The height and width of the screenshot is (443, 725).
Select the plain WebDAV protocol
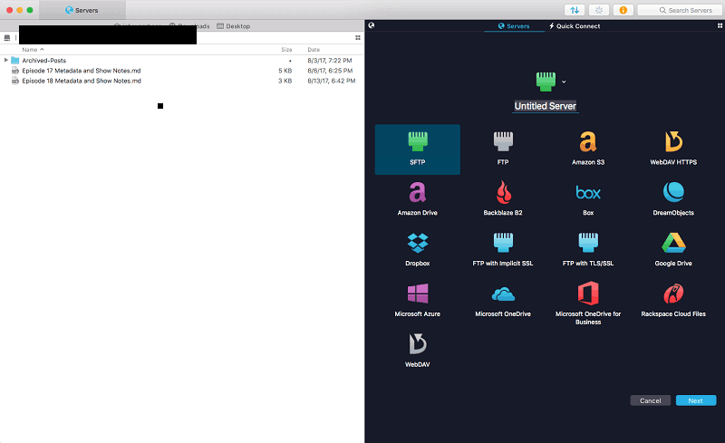[x=418, y=351]
